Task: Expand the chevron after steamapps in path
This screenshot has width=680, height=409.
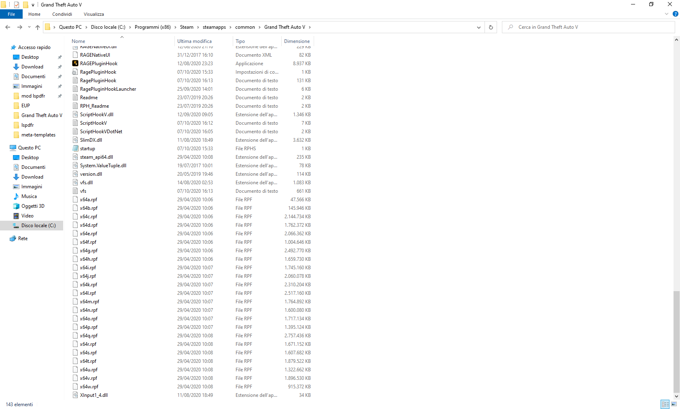Action: pyautogui.click(x=230, y=27)
